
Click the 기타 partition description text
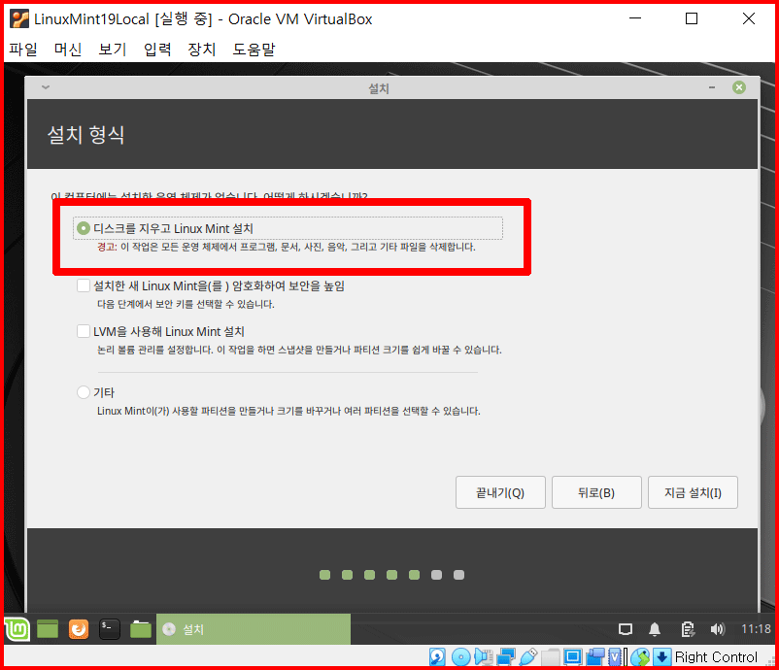(288, 411)
